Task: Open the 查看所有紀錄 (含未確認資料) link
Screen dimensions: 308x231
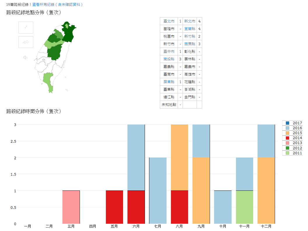Action: point(57,5)
